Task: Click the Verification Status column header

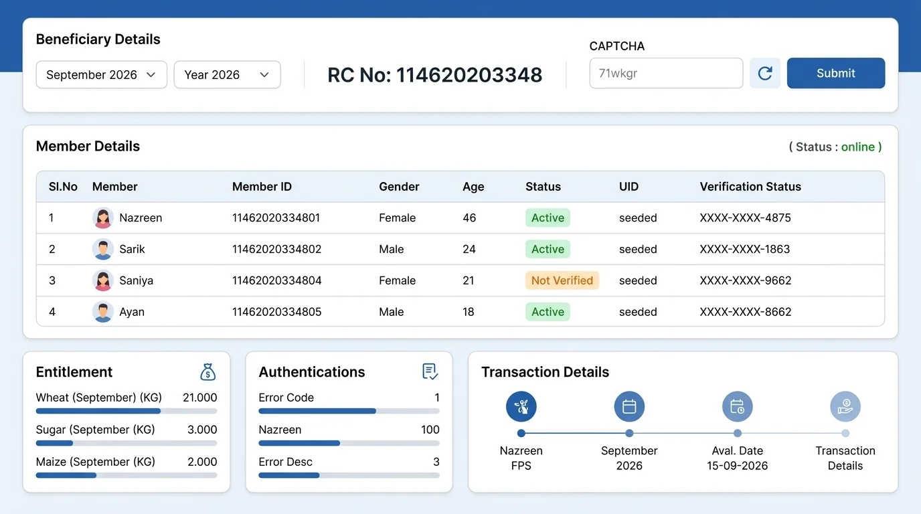Action: click(750, 187)
